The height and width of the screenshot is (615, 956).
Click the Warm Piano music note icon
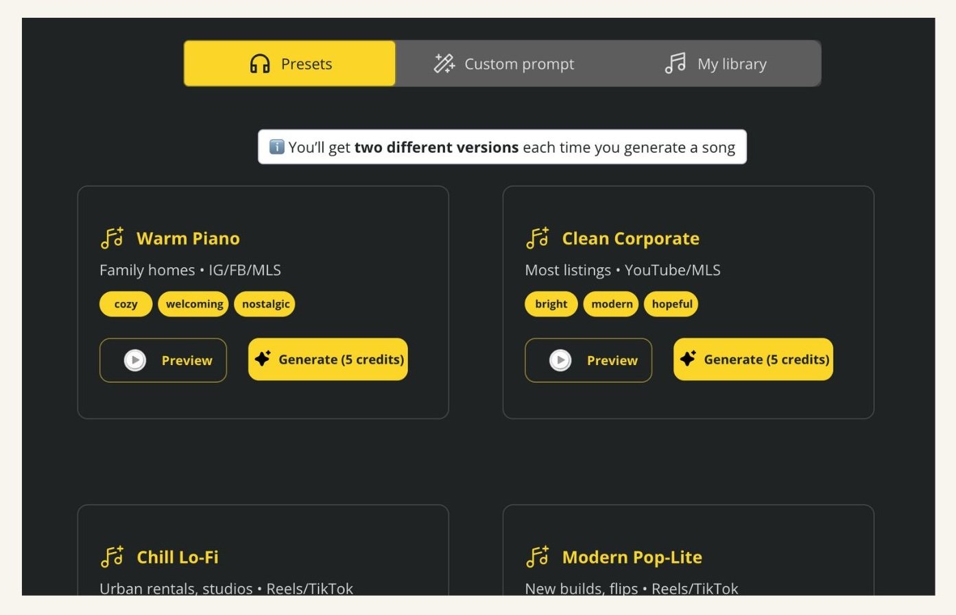(112, 238)
